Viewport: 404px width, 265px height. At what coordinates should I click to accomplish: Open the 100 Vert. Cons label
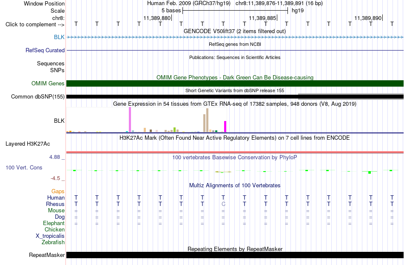click(24, 167)
